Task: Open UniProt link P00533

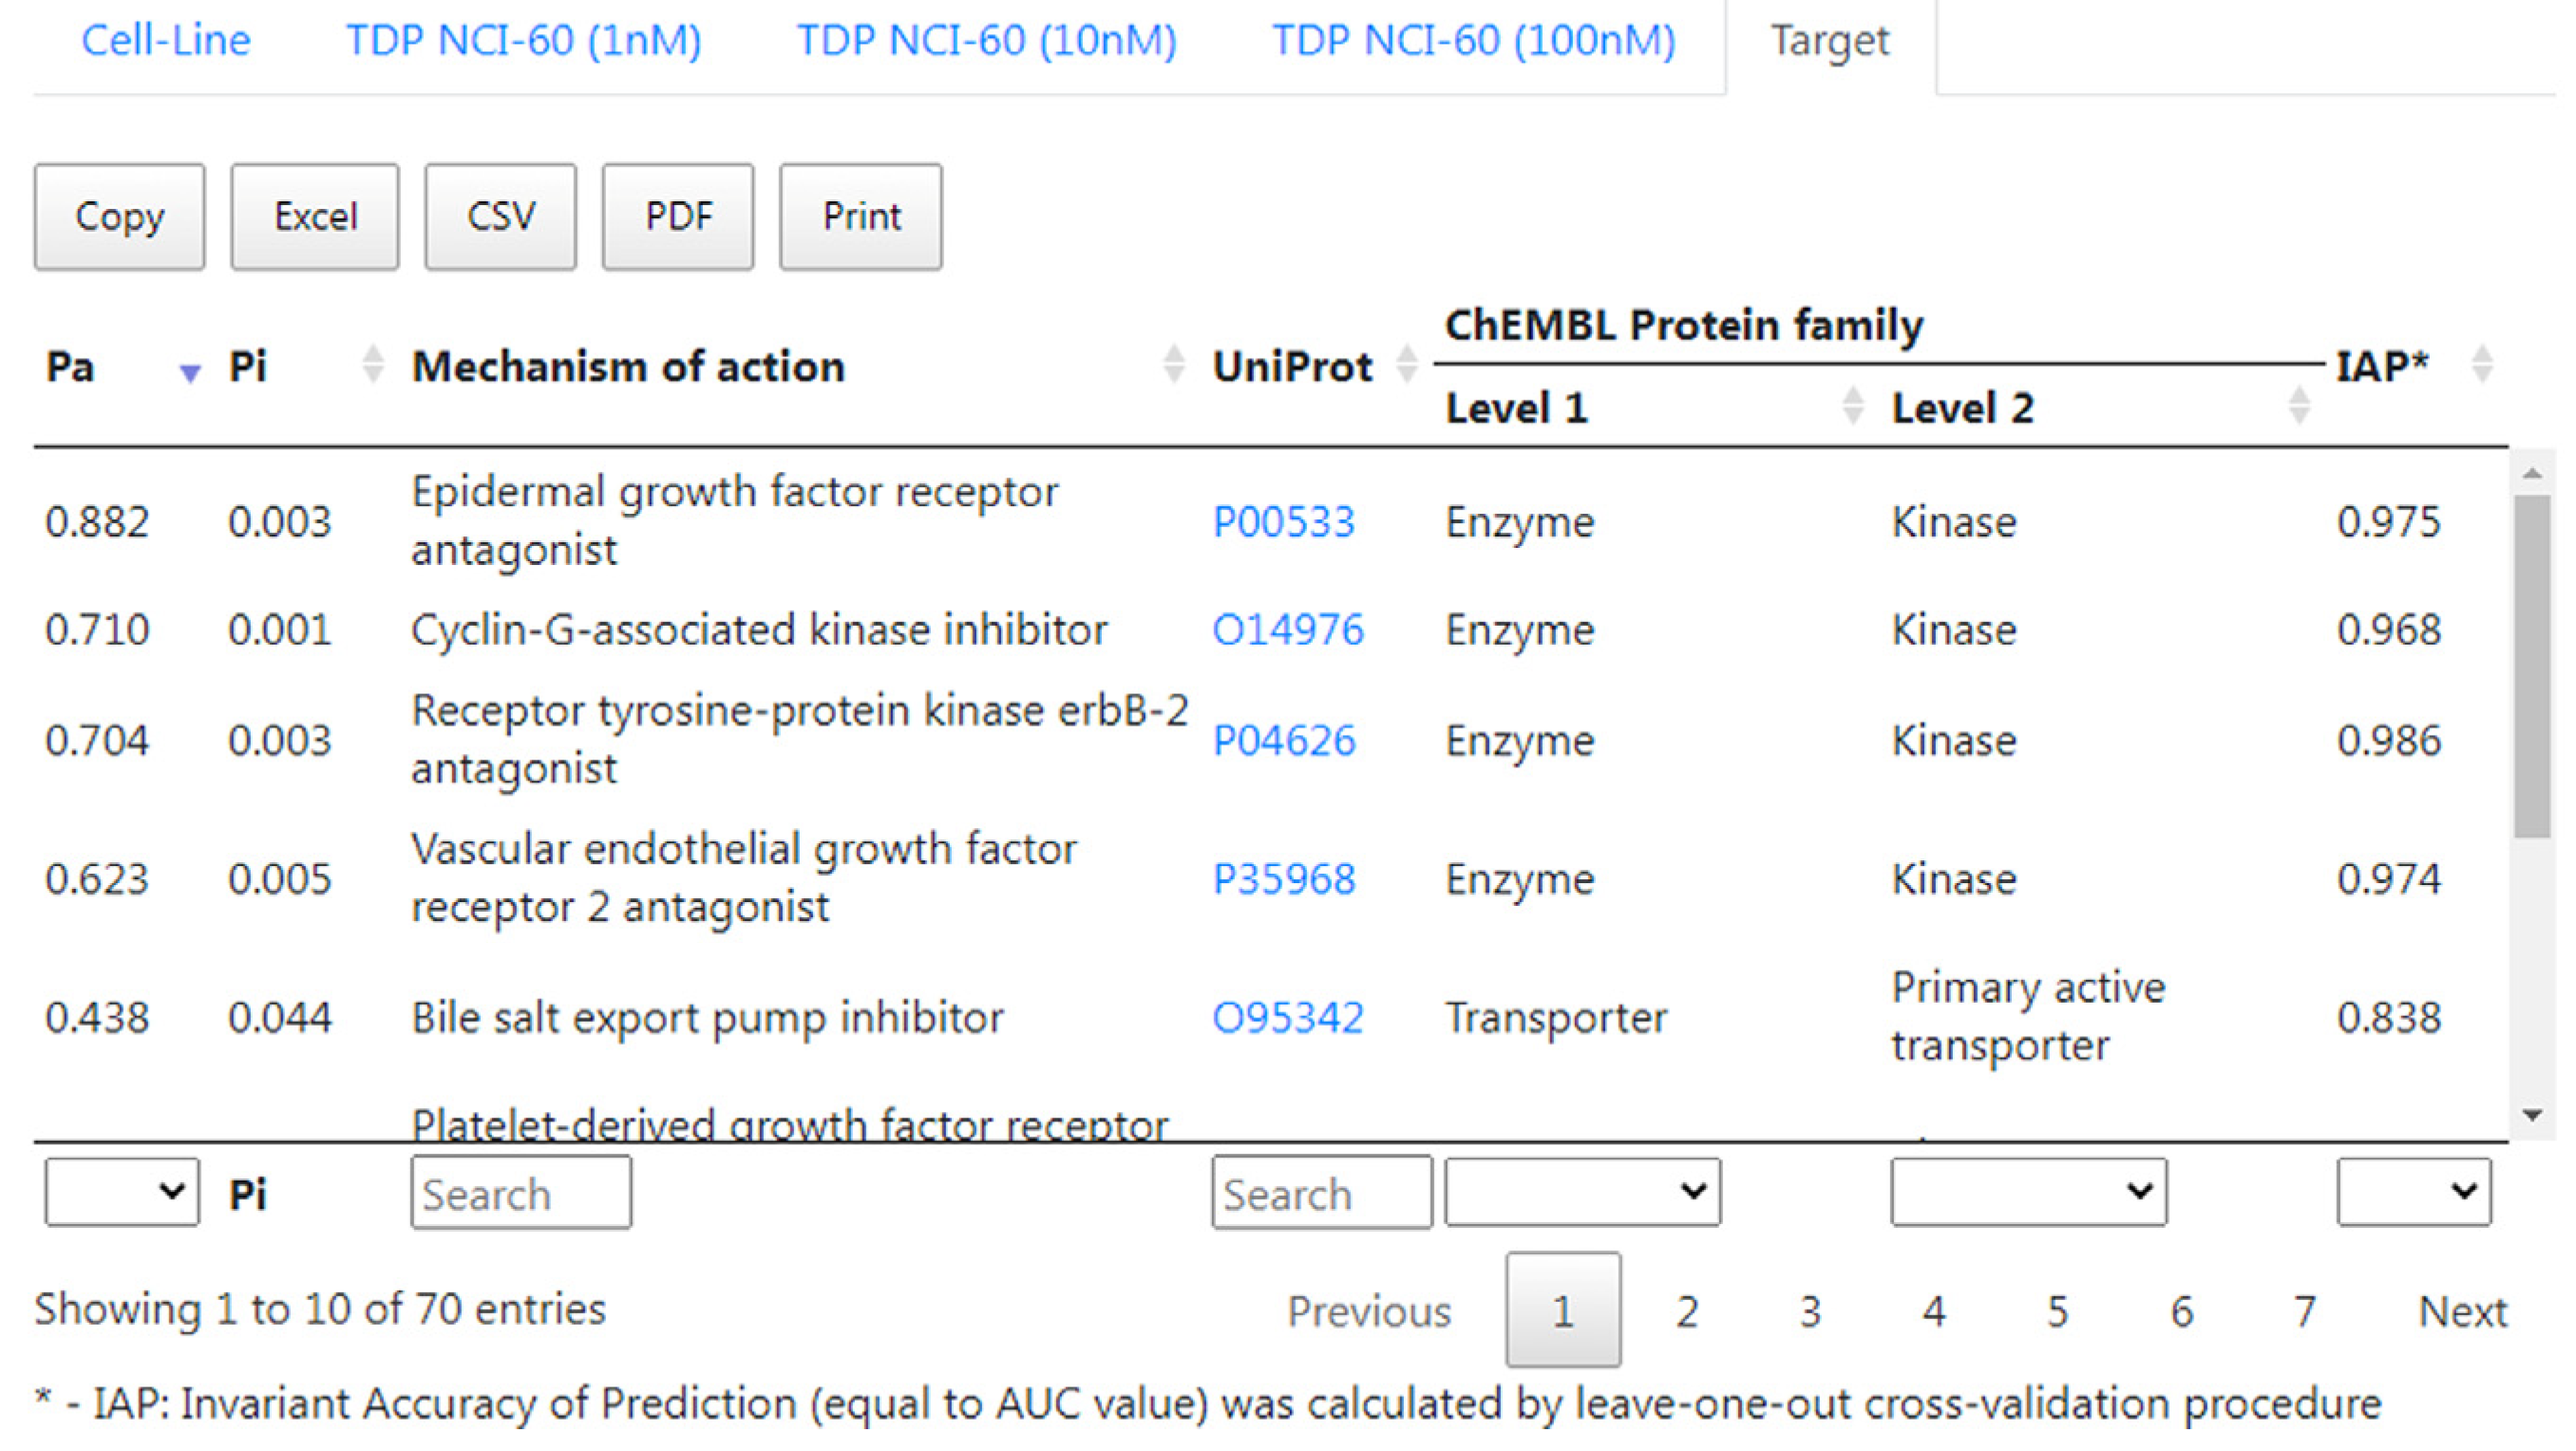Action: pyautogui.click(x=1283, y=522)
